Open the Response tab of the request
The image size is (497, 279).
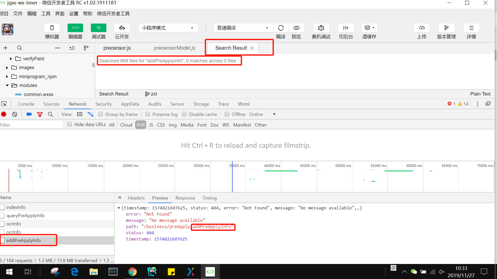point(185,198)
